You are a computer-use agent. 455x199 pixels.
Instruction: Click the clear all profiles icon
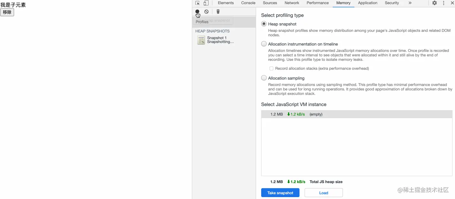pos(207,11)
